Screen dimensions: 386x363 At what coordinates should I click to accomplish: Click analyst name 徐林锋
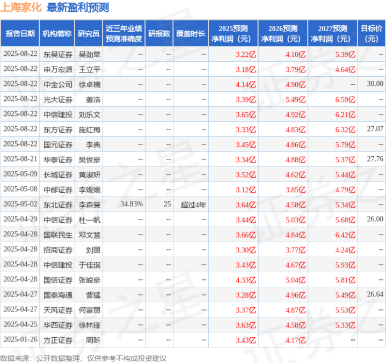click(89, 325)
